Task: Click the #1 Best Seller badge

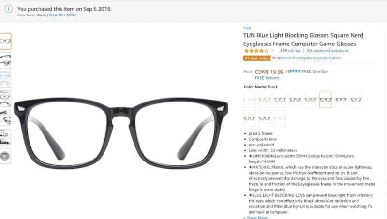Action: (x=257, y=58)
